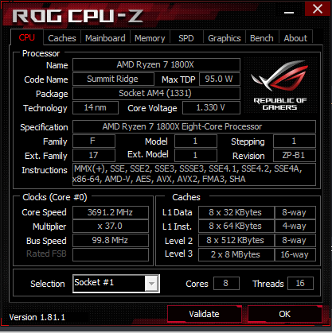Close the CPU-Z window
This screenshot has width=332, height=333.
click(x=318, y=9)
